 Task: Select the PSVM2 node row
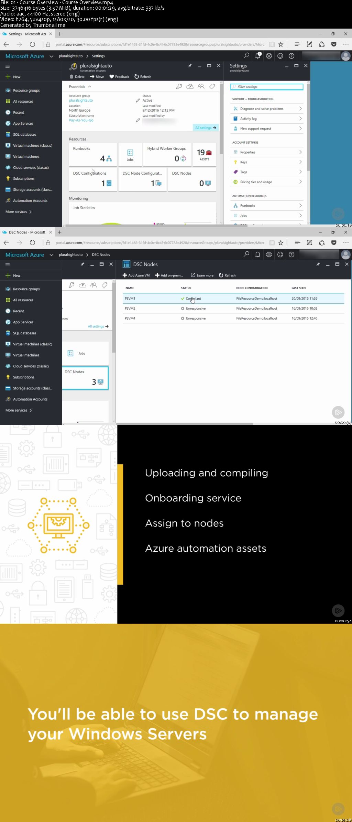point(233,309)
